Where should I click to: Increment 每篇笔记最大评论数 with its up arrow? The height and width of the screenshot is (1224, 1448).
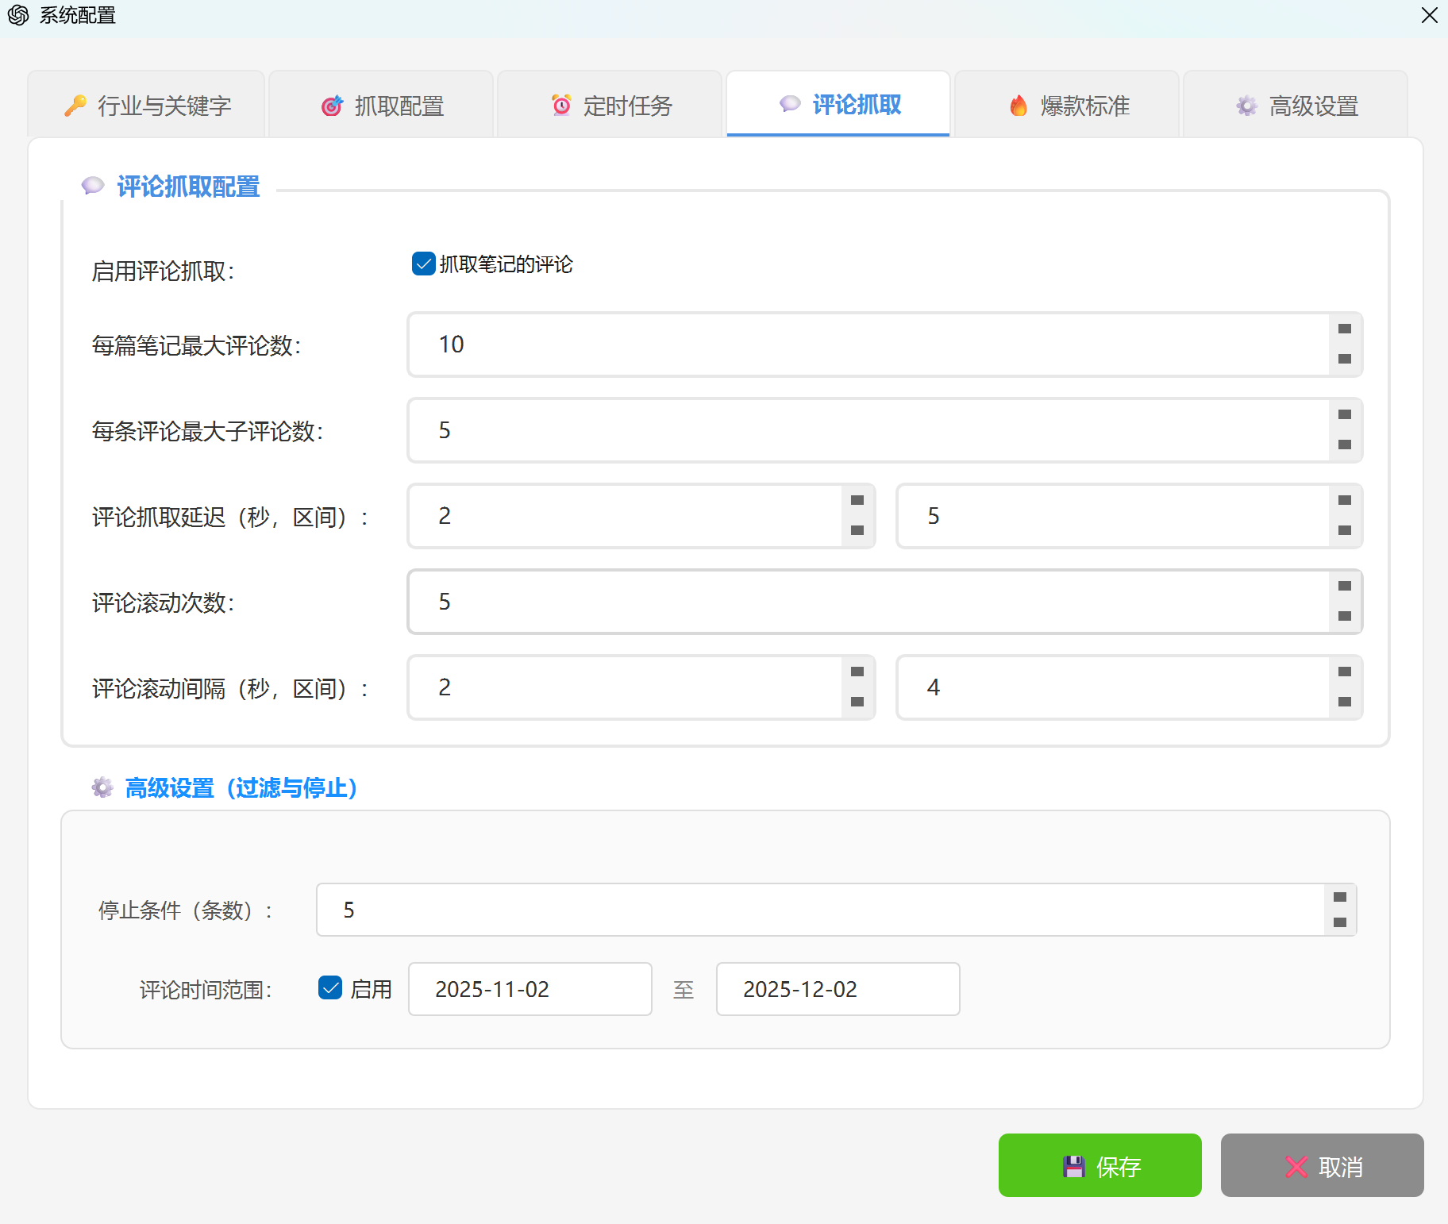point(1344,329)
